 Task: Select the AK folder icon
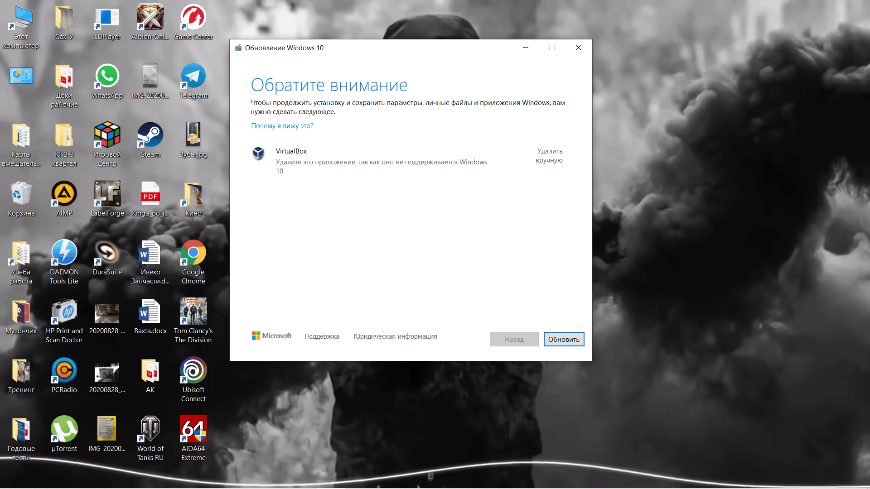(150, 376)
